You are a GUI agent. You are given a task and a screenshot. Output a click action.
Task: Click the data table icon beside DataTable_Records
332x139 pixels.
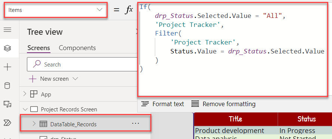44,124
